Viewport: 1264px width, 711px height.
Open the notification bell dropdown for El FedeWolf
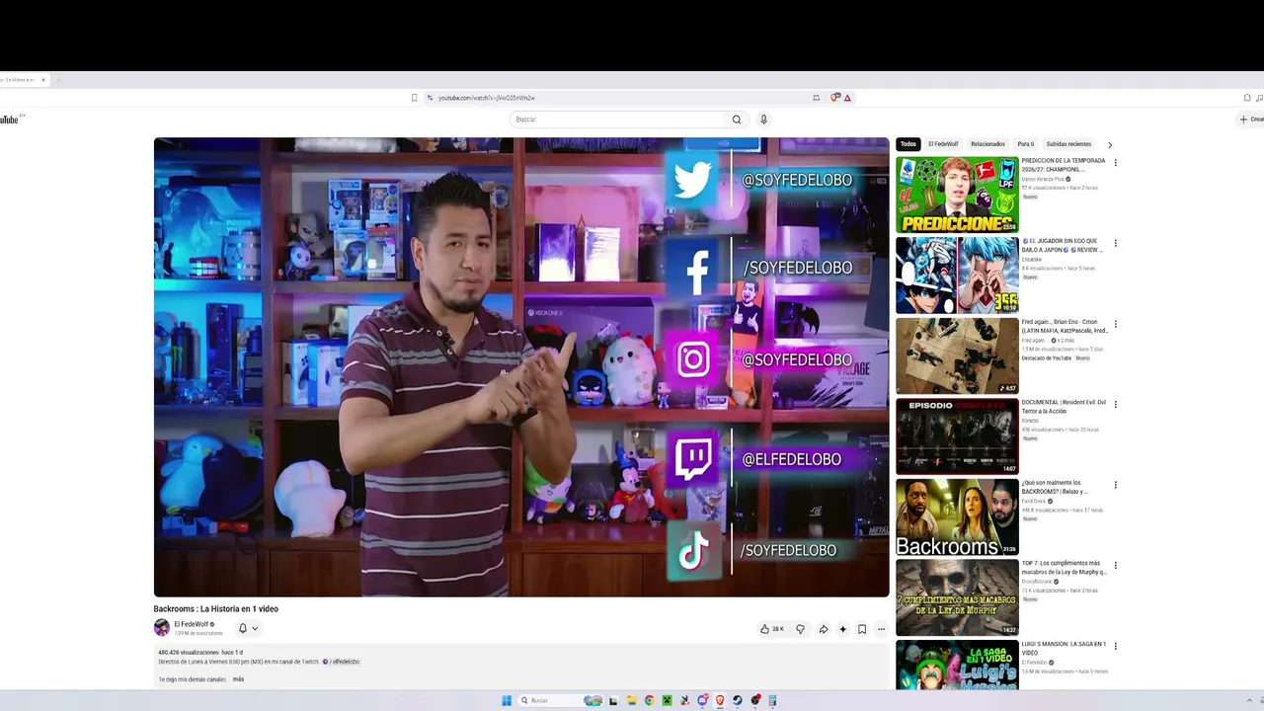[248, 628]
